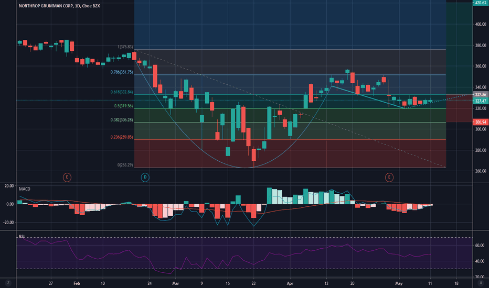Click the Apr date on time axis
This screenshot has height=288, width=489.
[x=290, y=283]
